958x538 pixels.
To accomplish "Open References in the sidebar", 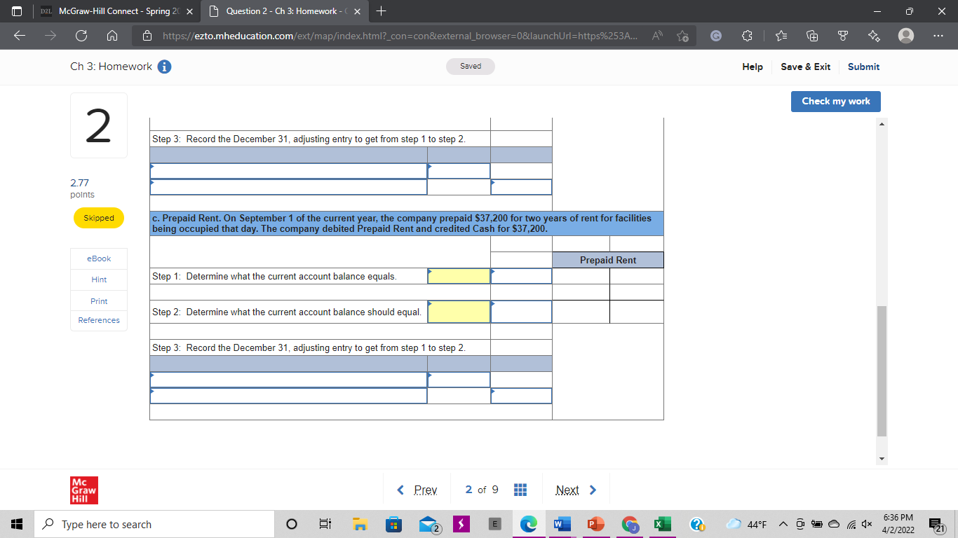I will (x=99, y=320).
